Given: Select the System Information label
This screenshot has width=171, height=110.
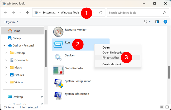Looking at the screenshot, I should [x=77, y=94].
